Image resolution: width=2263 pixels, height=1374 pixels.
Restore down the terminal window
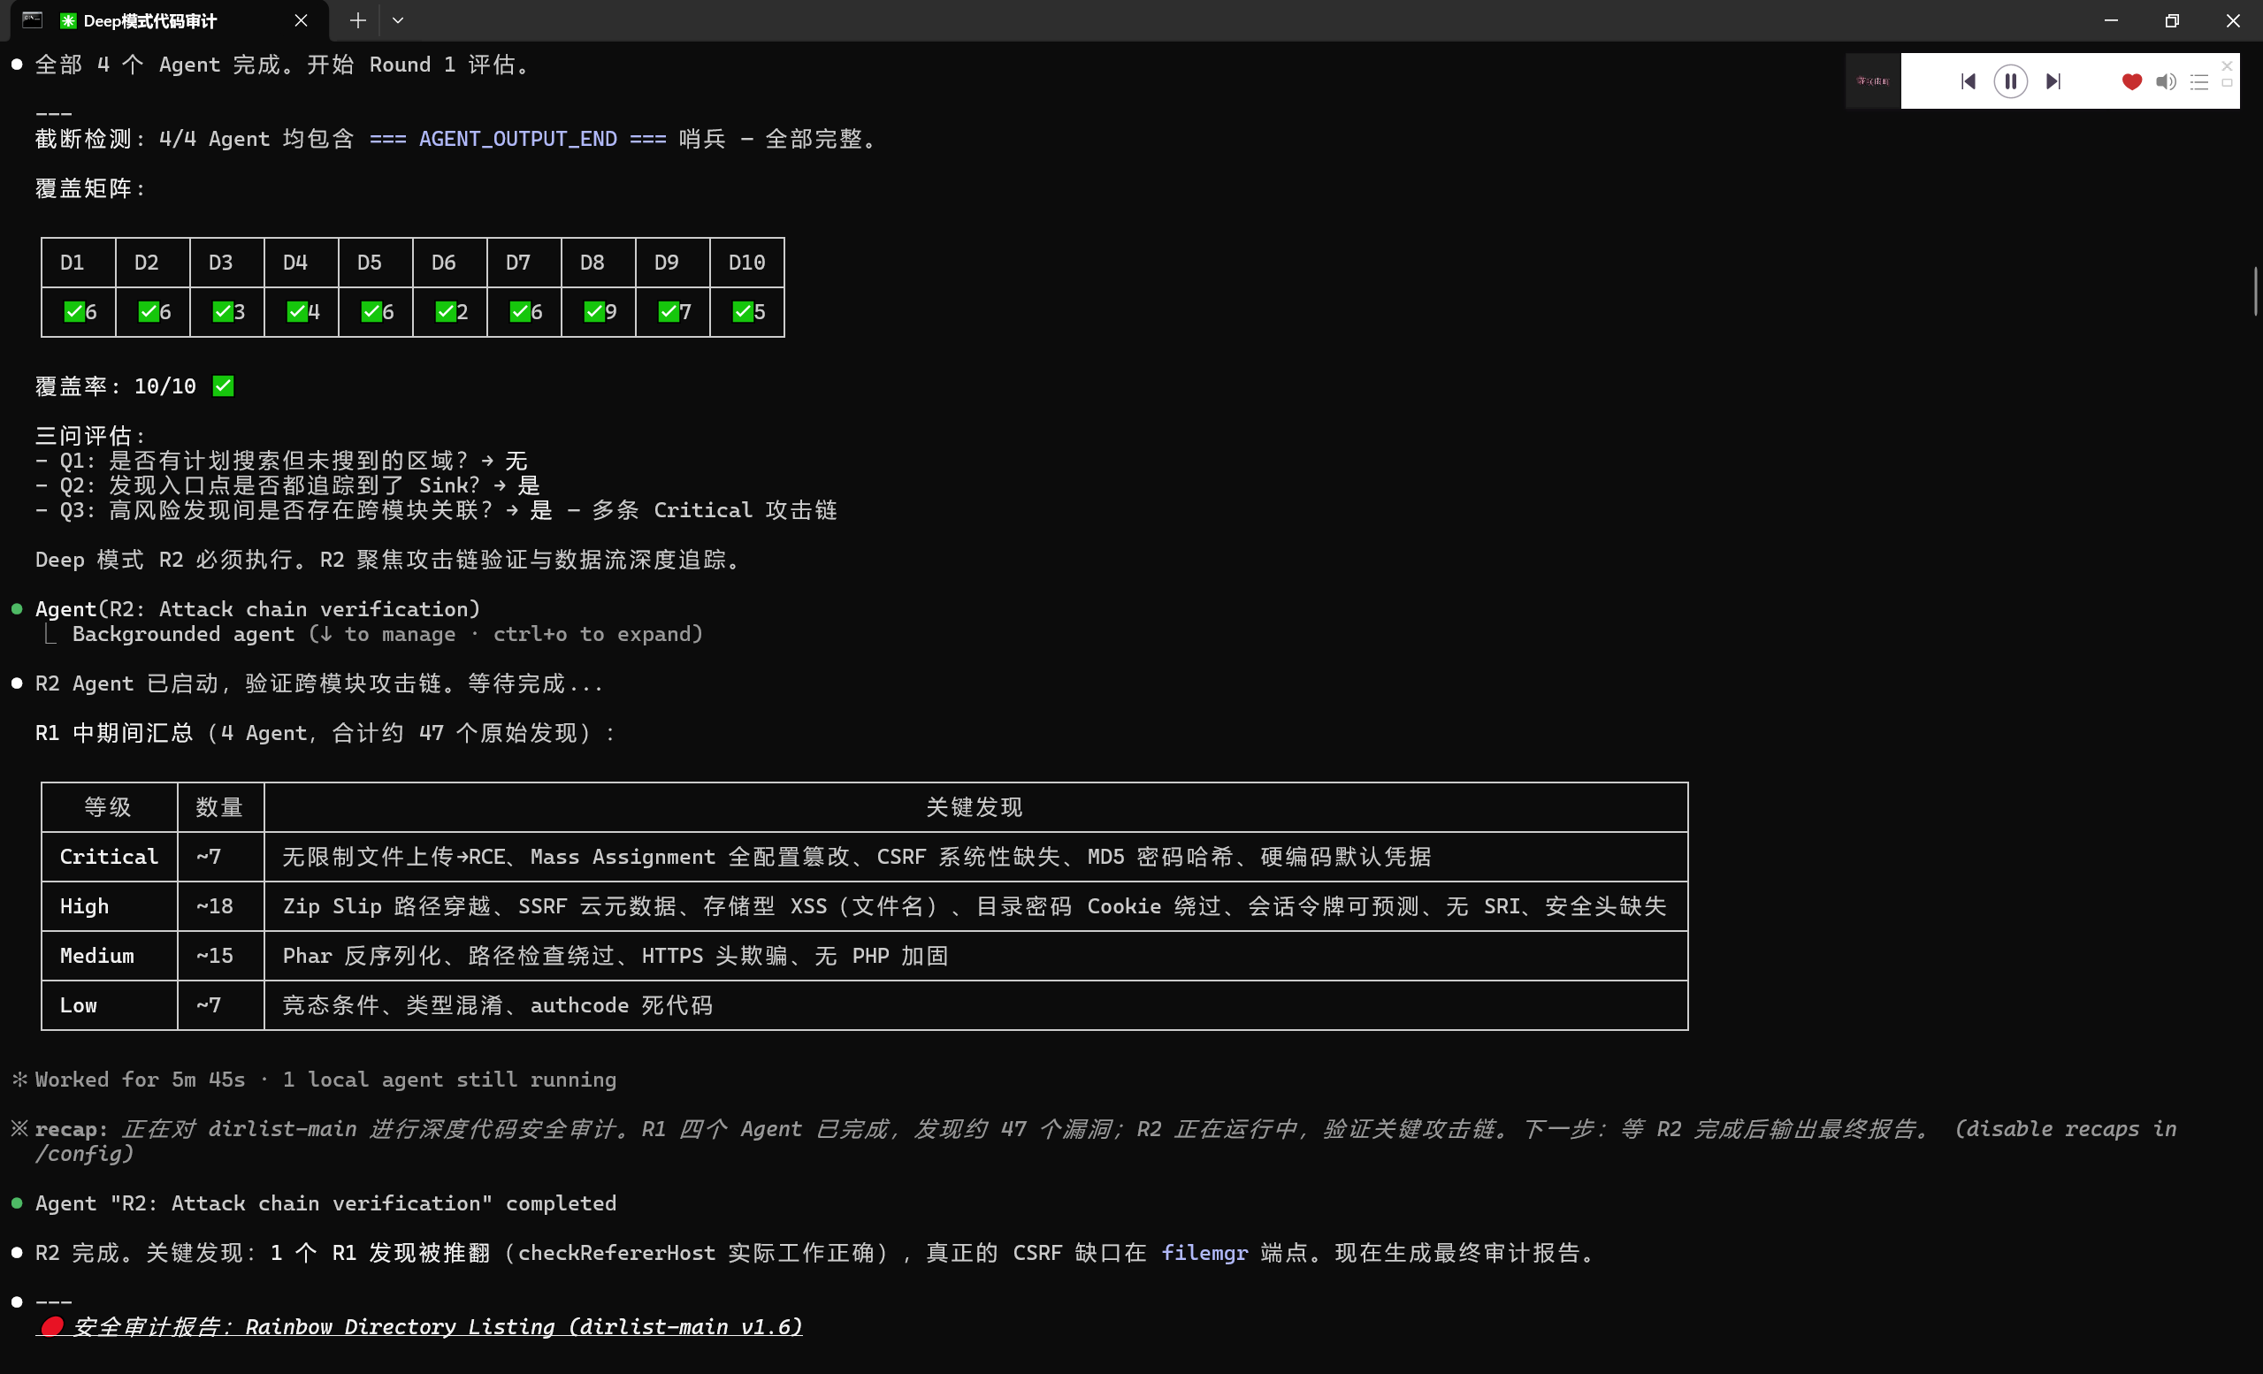[x=2171, y=20]
